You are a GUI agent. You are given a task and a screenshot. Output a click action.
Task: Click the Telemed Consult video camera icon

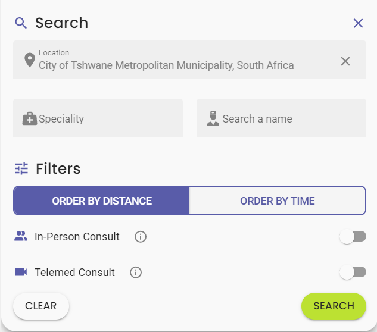[21, 272]
